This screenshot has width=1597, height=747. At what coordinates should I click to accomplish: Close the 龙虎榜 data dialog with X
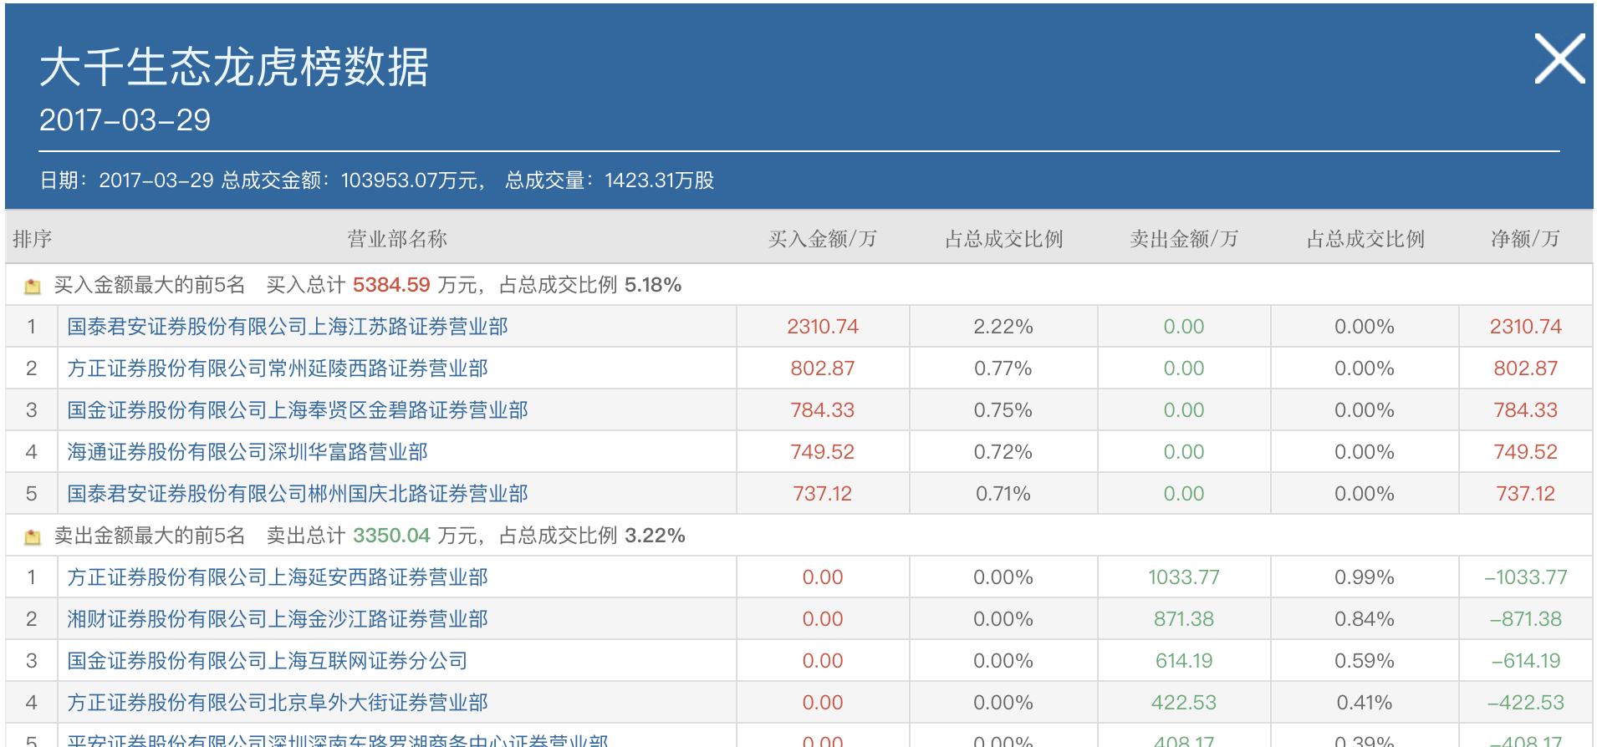click(x=1559, y=59)
